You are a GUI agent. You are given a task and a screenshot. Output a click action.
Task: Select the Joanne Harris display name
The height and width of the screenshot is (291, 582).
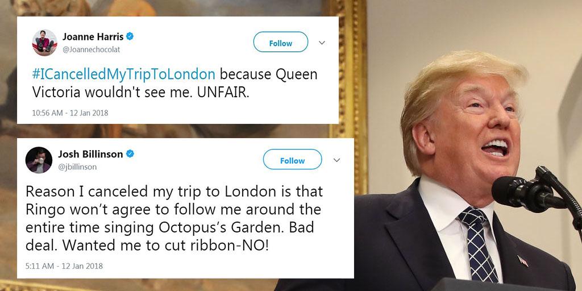pos(93,36)
